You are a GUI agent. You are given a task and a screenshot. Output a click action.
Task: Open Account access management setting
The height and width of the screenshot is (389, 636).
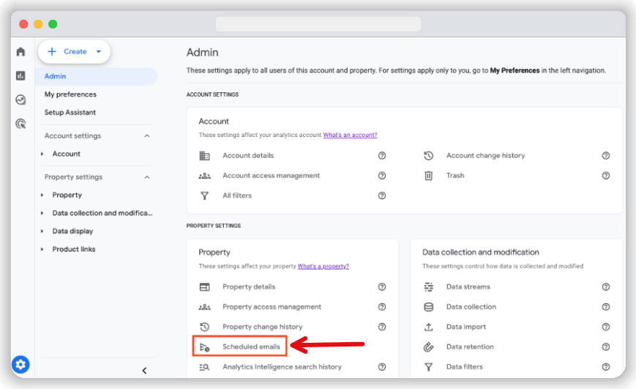(271, 175)
